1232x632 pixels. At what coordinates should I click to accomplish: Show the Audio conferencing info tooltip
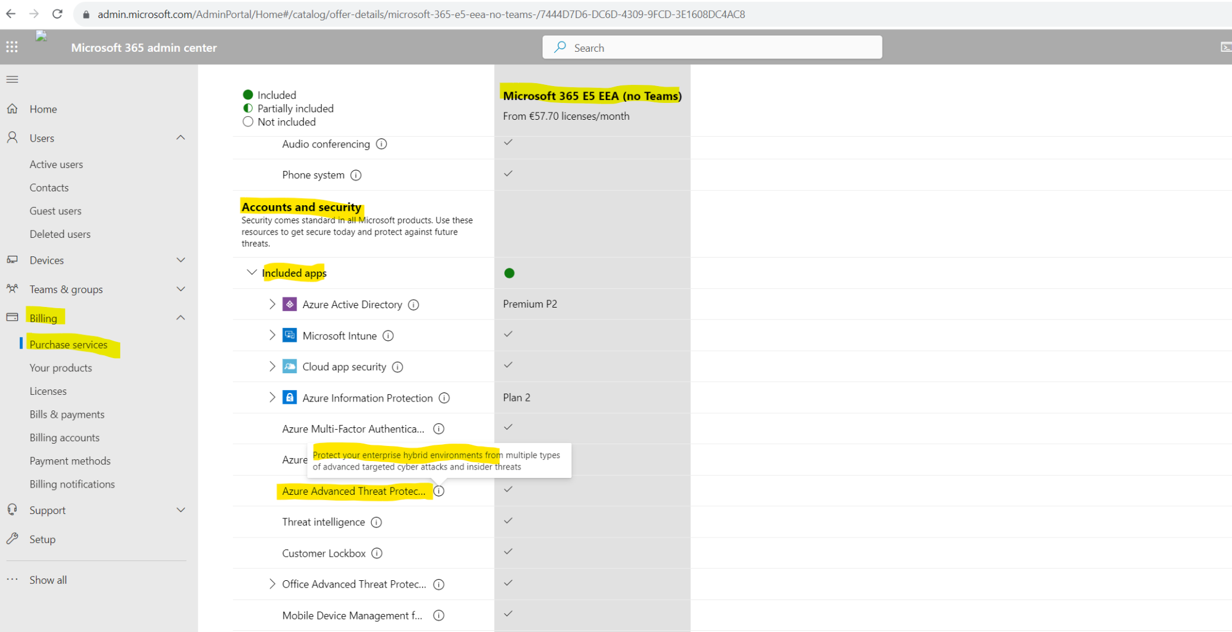(381, 144)
